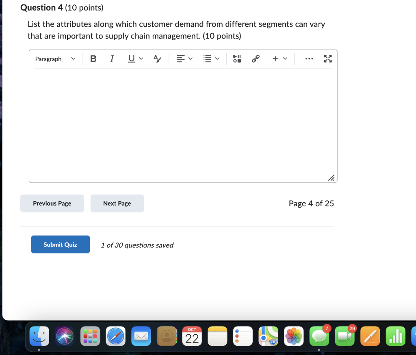
Task: Show more editor actions via ellipsis
Action: 309,58
